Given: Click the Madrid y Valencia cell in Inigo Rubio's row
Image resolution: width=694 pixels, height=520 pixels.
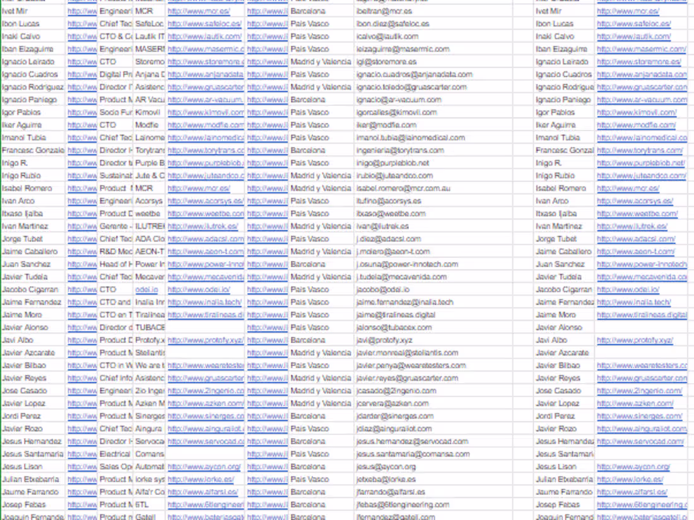Looking at the screenshot, I should (x=321, y=176).
